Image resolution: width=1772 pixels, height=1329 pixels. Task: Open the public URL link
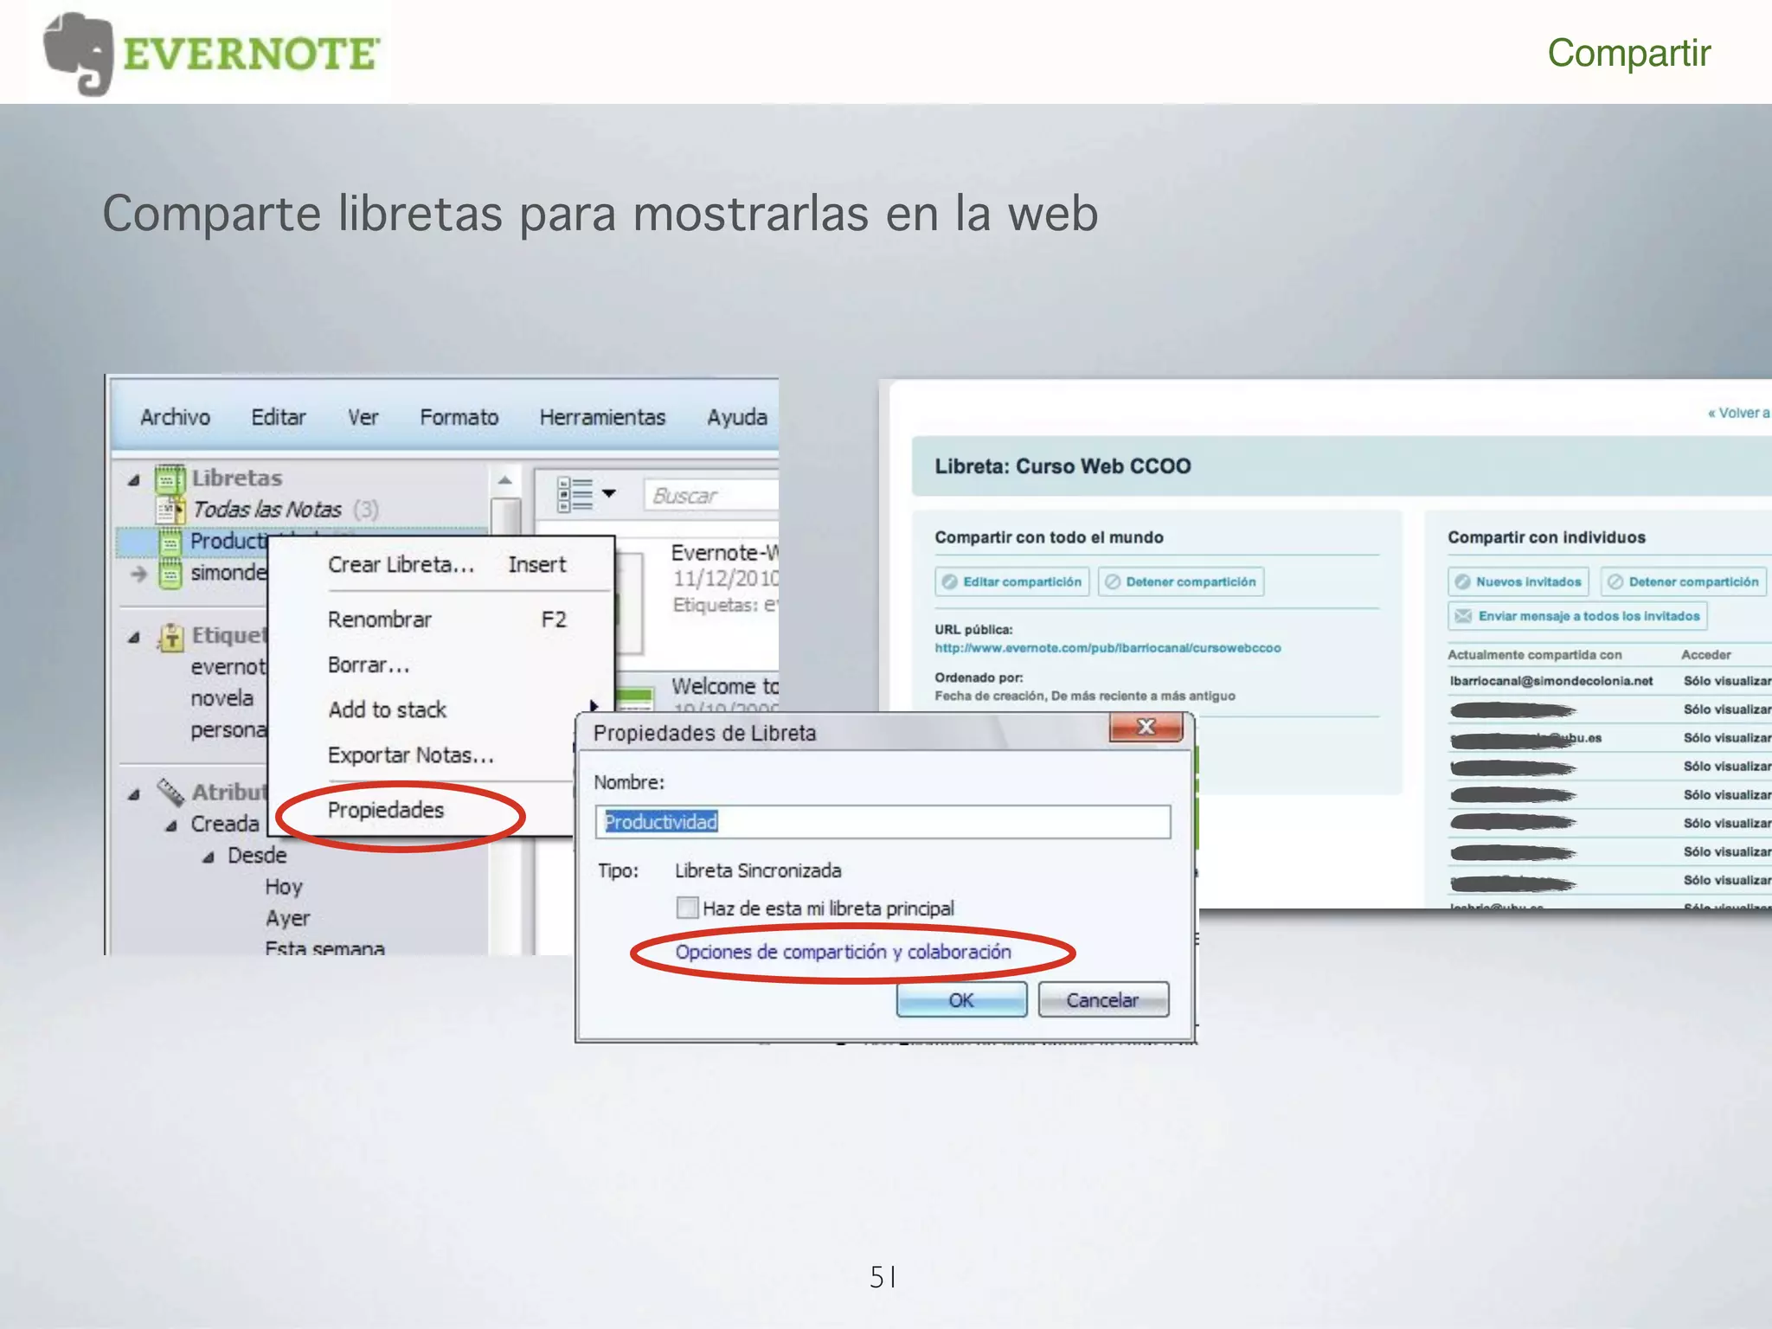[1107, 648]
